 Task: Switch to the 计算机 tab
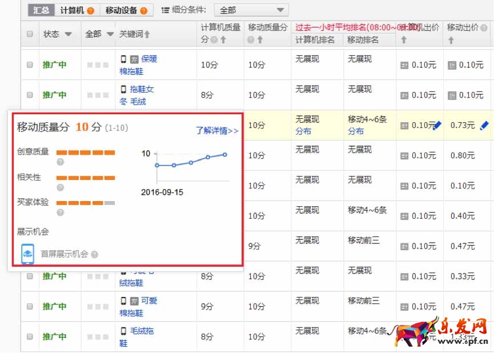pyautogui.click(x=73, y=9)
